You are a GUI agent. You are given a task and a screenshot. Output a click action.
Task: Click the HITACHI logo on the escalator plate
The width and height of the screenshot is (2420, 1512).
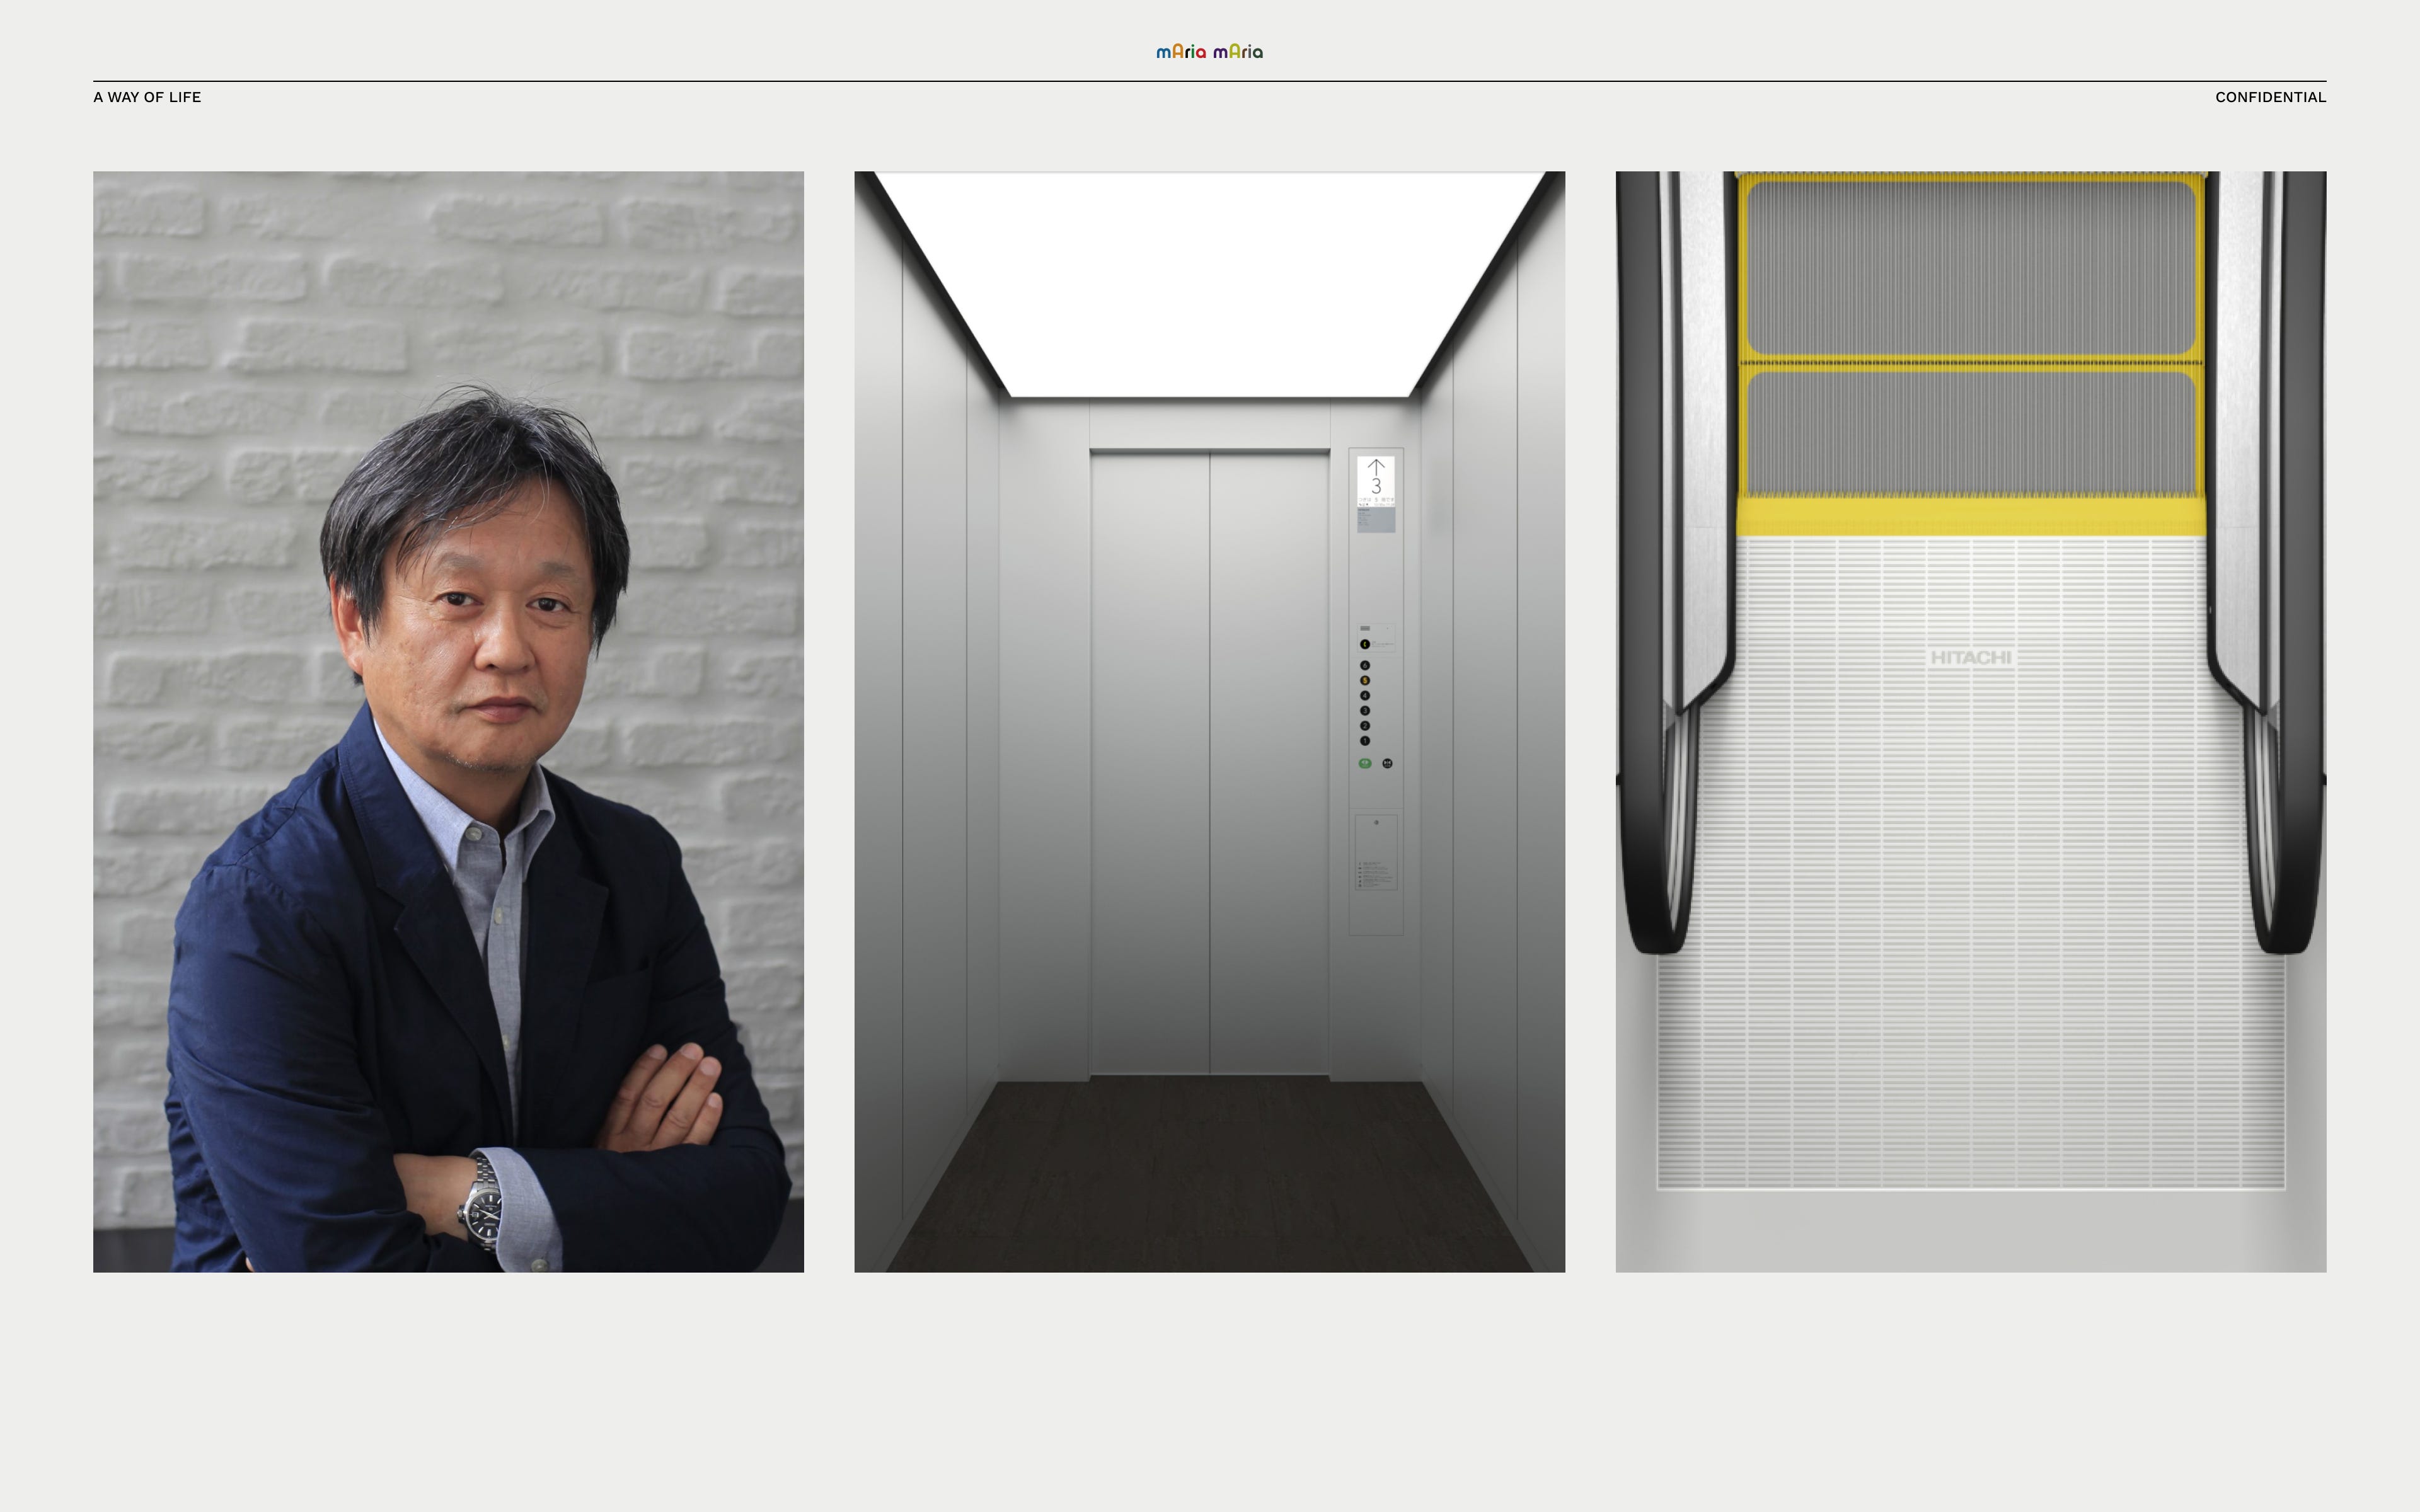(1970, 657)
